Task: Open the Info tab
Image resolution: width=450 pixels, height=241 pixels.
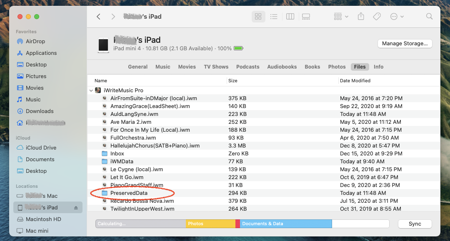Action: (378, 66)
